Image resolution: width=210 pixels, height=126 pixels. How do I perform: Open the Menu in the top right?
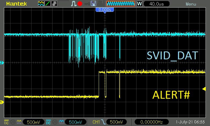click(x=191, y=4)
